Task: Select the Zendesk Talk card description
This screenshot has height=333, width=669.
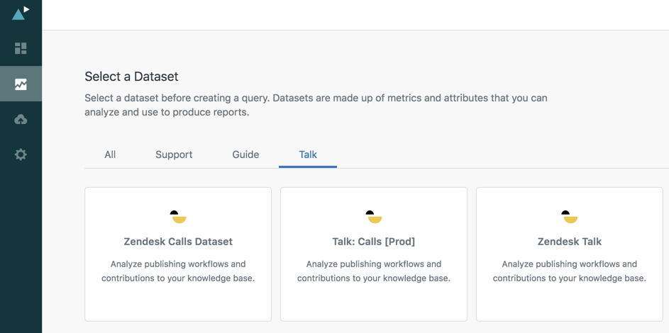Action: pyautogui.click(x=569, y=271)
